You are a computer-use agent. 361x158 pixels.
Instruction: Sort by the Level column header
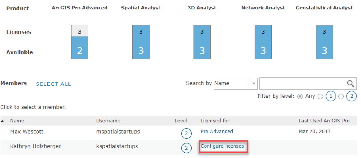pyautogui.click(x=181, y=121)
